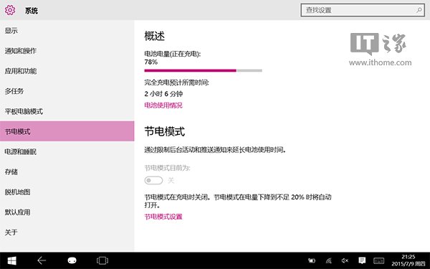Open the Wi-Fi network tray icon
This screenshot has width=430, height=269.
pyautogui.click(x=328, y=260)
